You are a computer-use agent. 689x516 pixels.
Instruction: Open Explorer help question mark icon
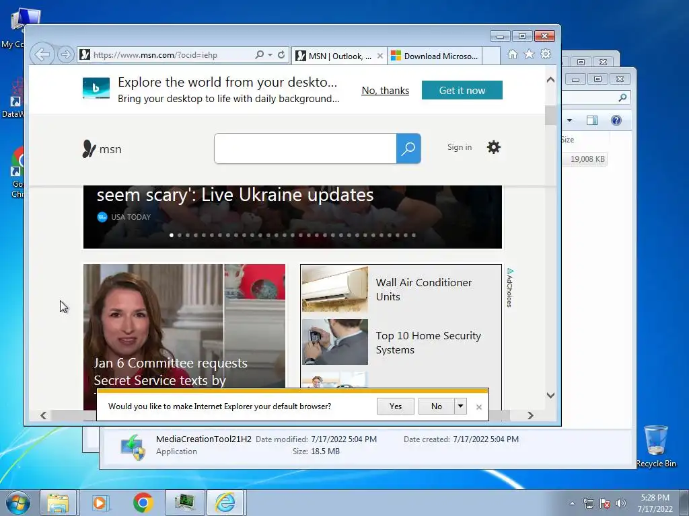(616, 120)
